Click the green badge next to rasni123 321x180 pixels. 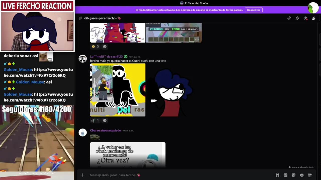126,57
